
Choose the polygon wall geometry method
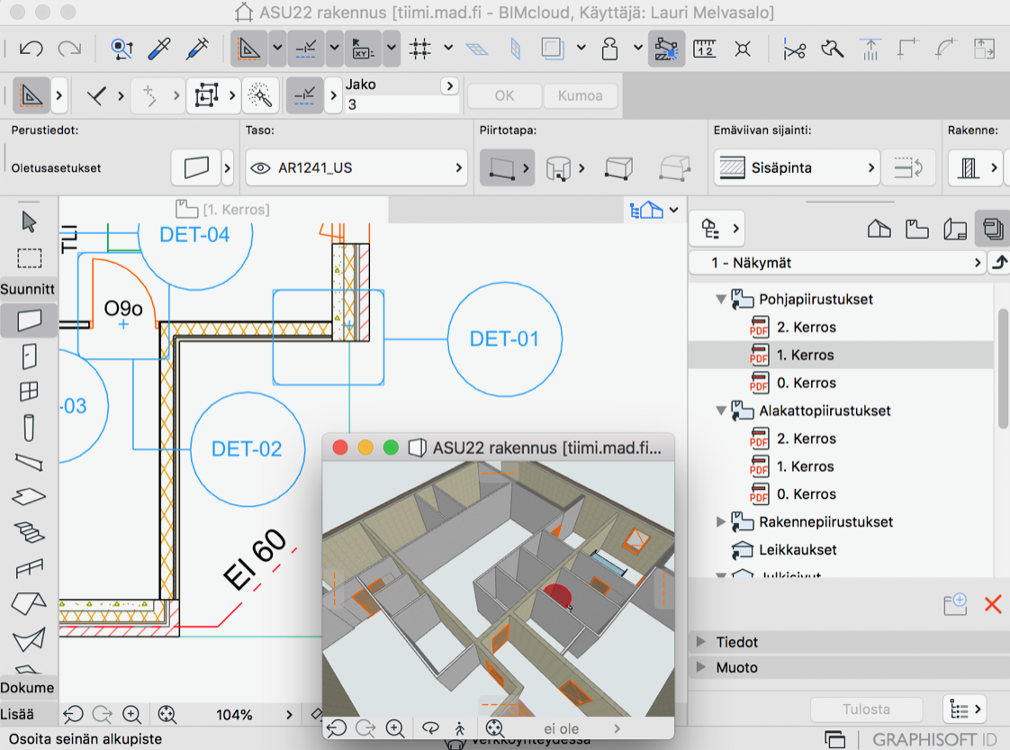pyautogui.click(x=674, y=167)
